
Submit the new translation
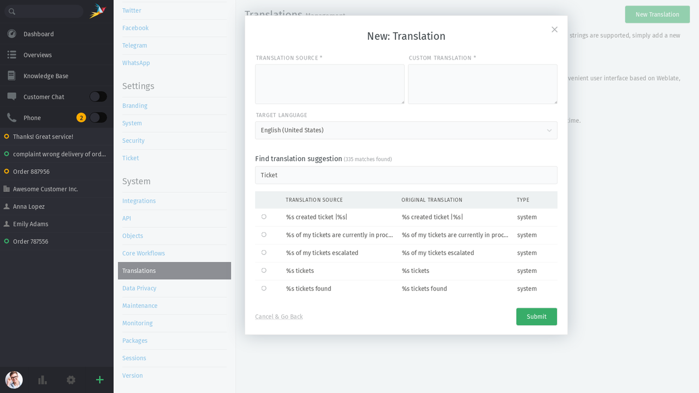(536, 316)
